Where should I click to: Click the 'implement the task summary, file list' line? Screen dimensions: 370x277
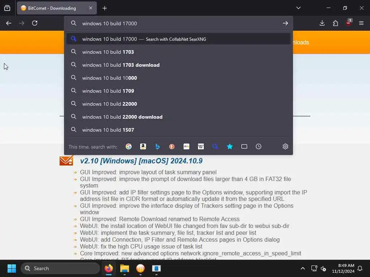tap(168, 233)
